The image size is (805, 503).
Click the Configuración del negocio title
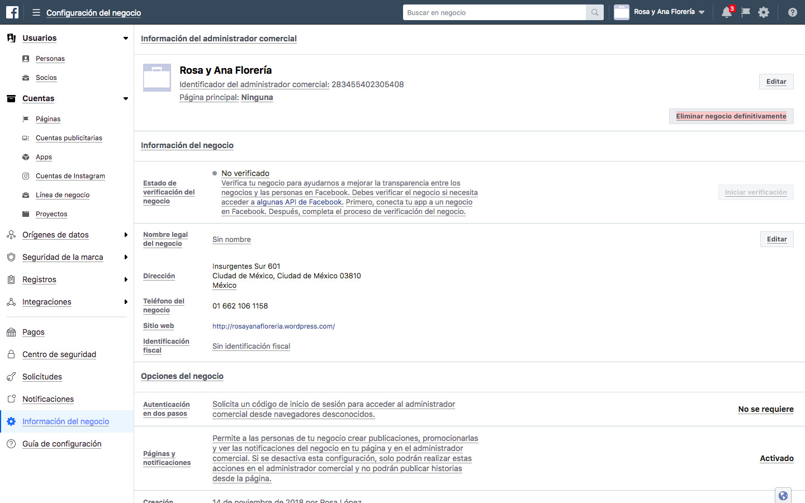pyautogui.click(x=93, y=13)
